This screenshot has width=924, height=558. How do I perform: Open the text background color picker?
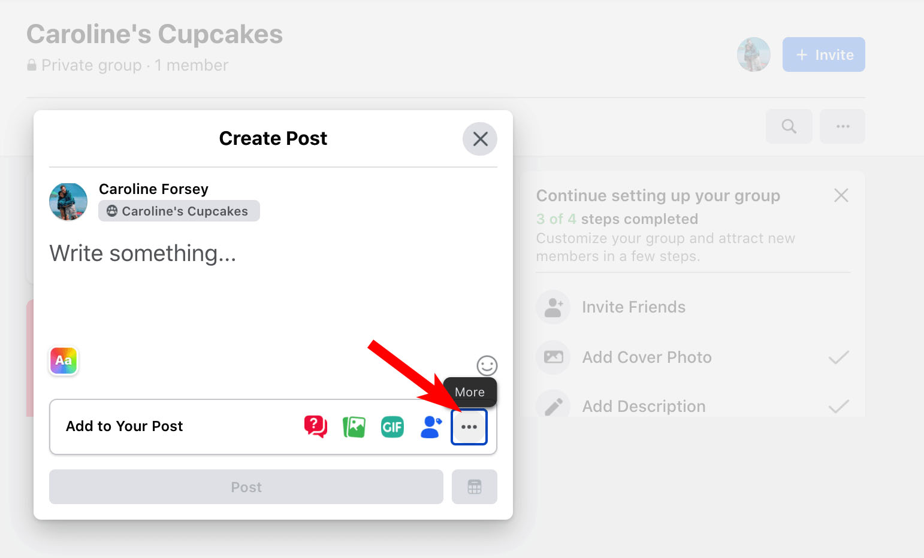tap(64, 360)
